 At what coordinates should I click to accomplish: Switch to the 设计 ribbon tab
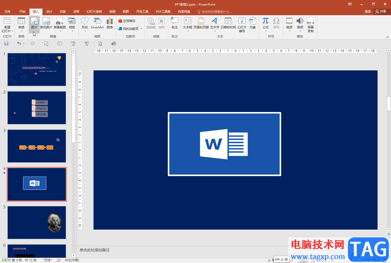point(49,12)
